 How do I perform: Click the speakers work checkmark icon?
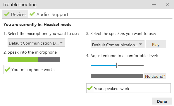90,88
